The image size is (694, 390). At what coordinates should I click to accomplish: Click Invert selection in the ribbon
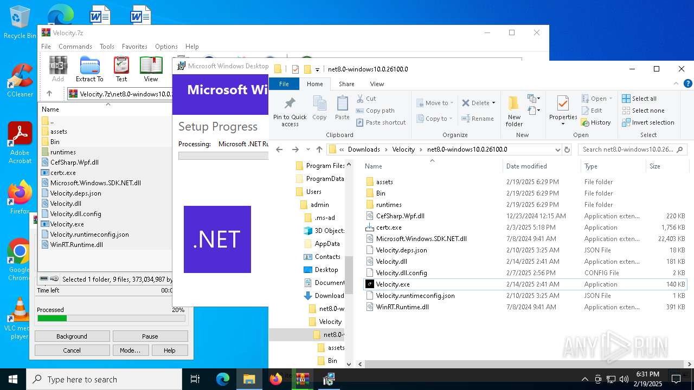[648, 122]
